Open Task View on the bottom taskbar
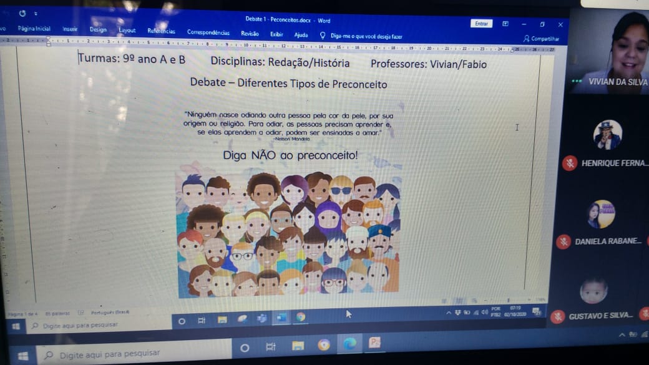Screen dimensions: 649x365 click(x=271, y=346)
